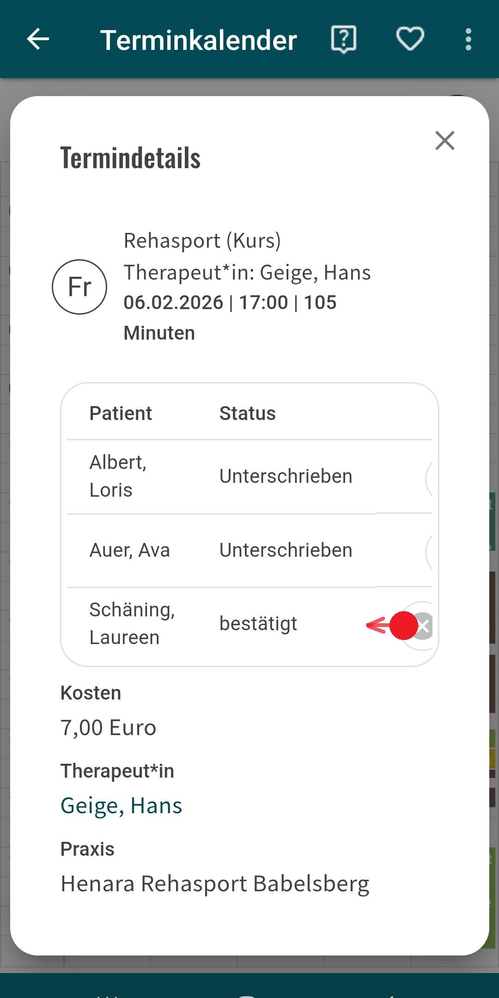Open therapist link Geige, Hans

tap(121, 806)
